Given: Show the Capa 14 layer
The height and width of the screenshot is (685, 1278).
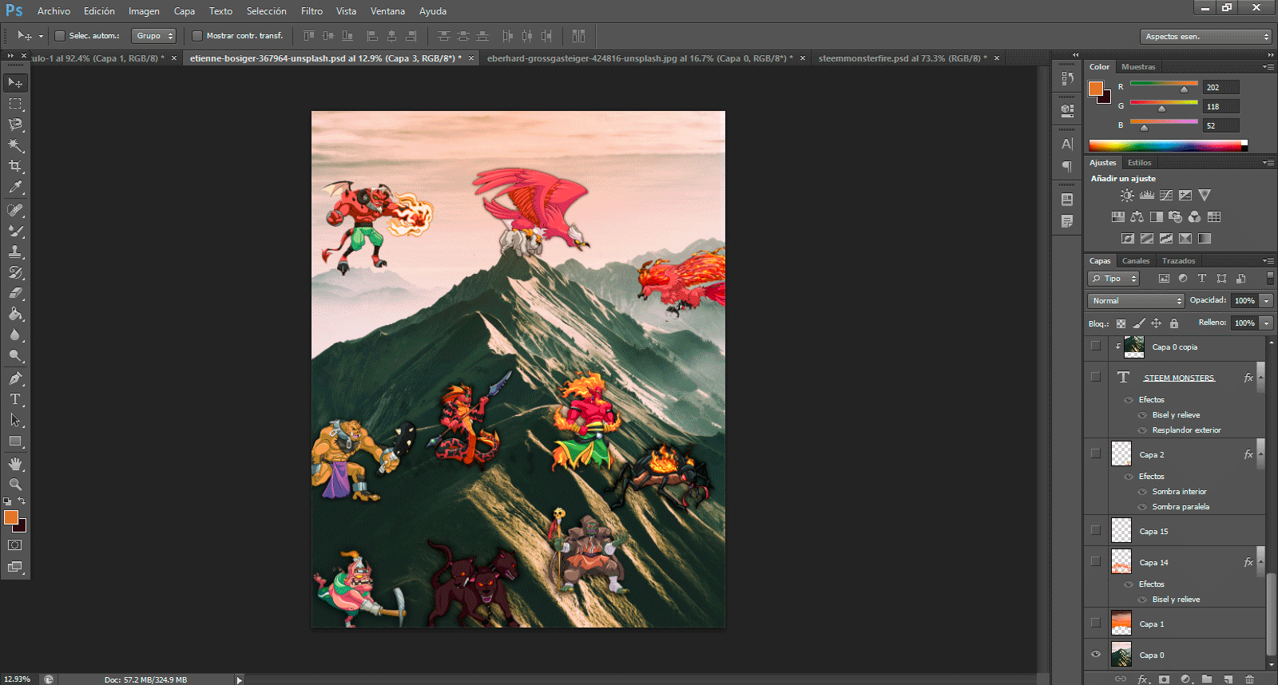Looking at the screenshot, I should (x=1096, y=561).
